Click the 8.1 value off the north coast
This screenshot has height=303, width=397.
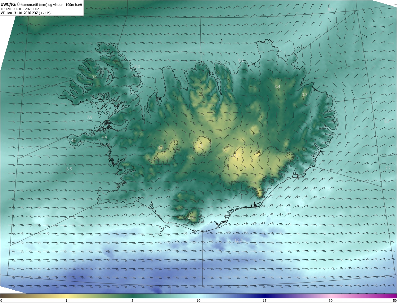[241, 60]
